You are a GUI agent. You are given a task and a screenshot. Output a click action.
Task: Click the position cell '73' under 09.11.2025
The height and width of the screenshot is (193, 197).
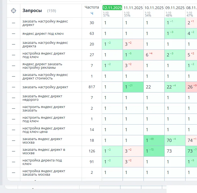tap(175, 151)
